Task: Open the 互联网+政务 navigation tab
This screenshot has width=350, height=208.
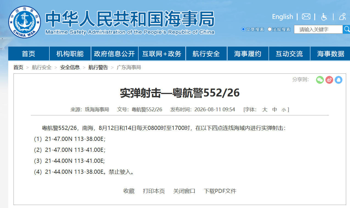Action: 162,54
